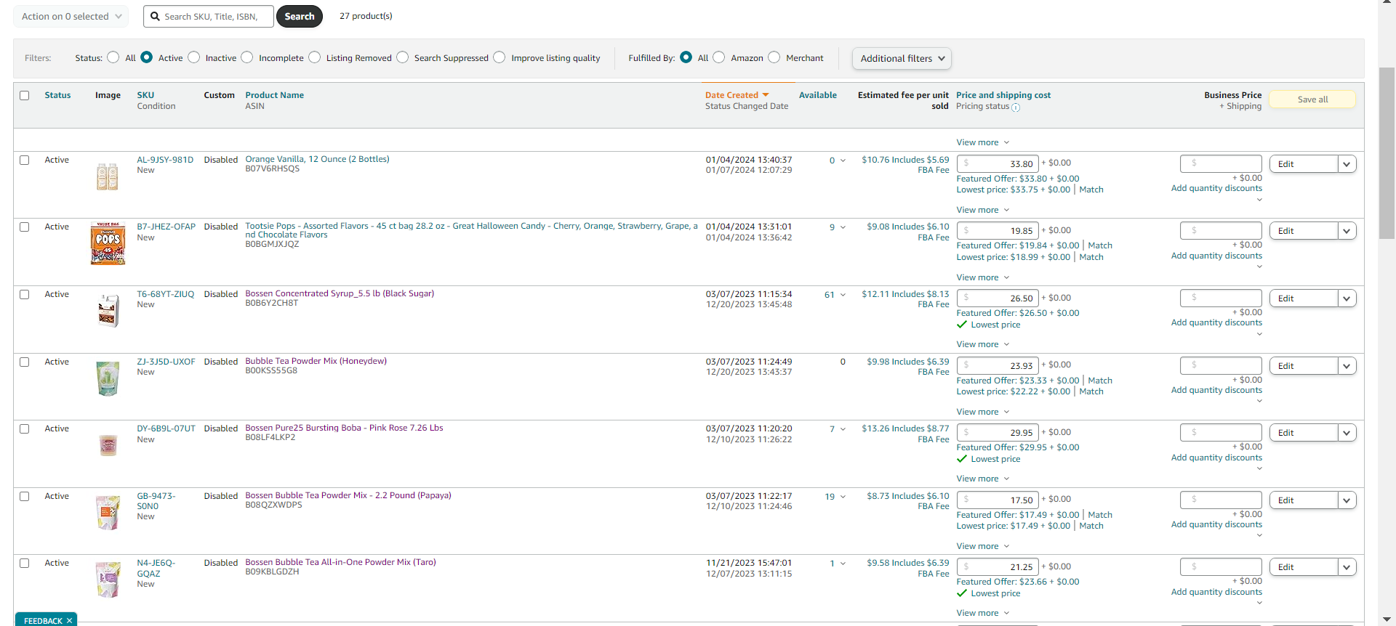Open Orange Vanilla product thumbnail
1396x626 pixels.
pos(108,176)
